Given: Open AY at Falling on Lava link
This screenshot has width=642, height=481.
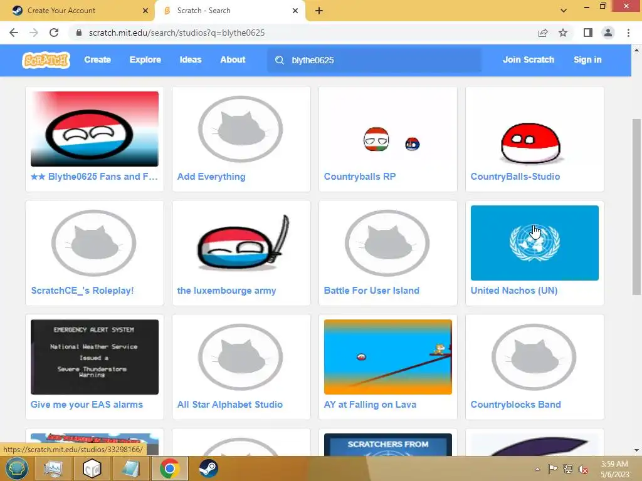Looking at the screenshot, I should pos(370,405).
